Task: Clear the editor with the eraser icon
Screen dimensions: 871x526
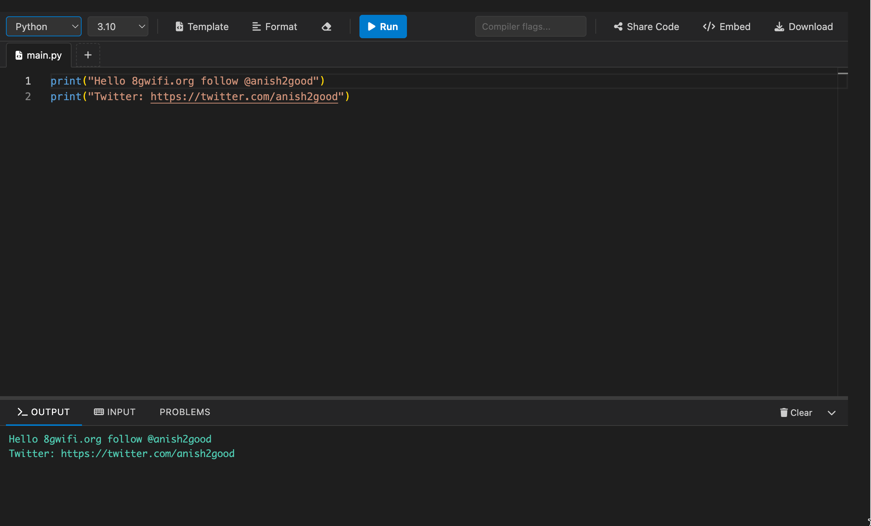Action: (326, 26)
